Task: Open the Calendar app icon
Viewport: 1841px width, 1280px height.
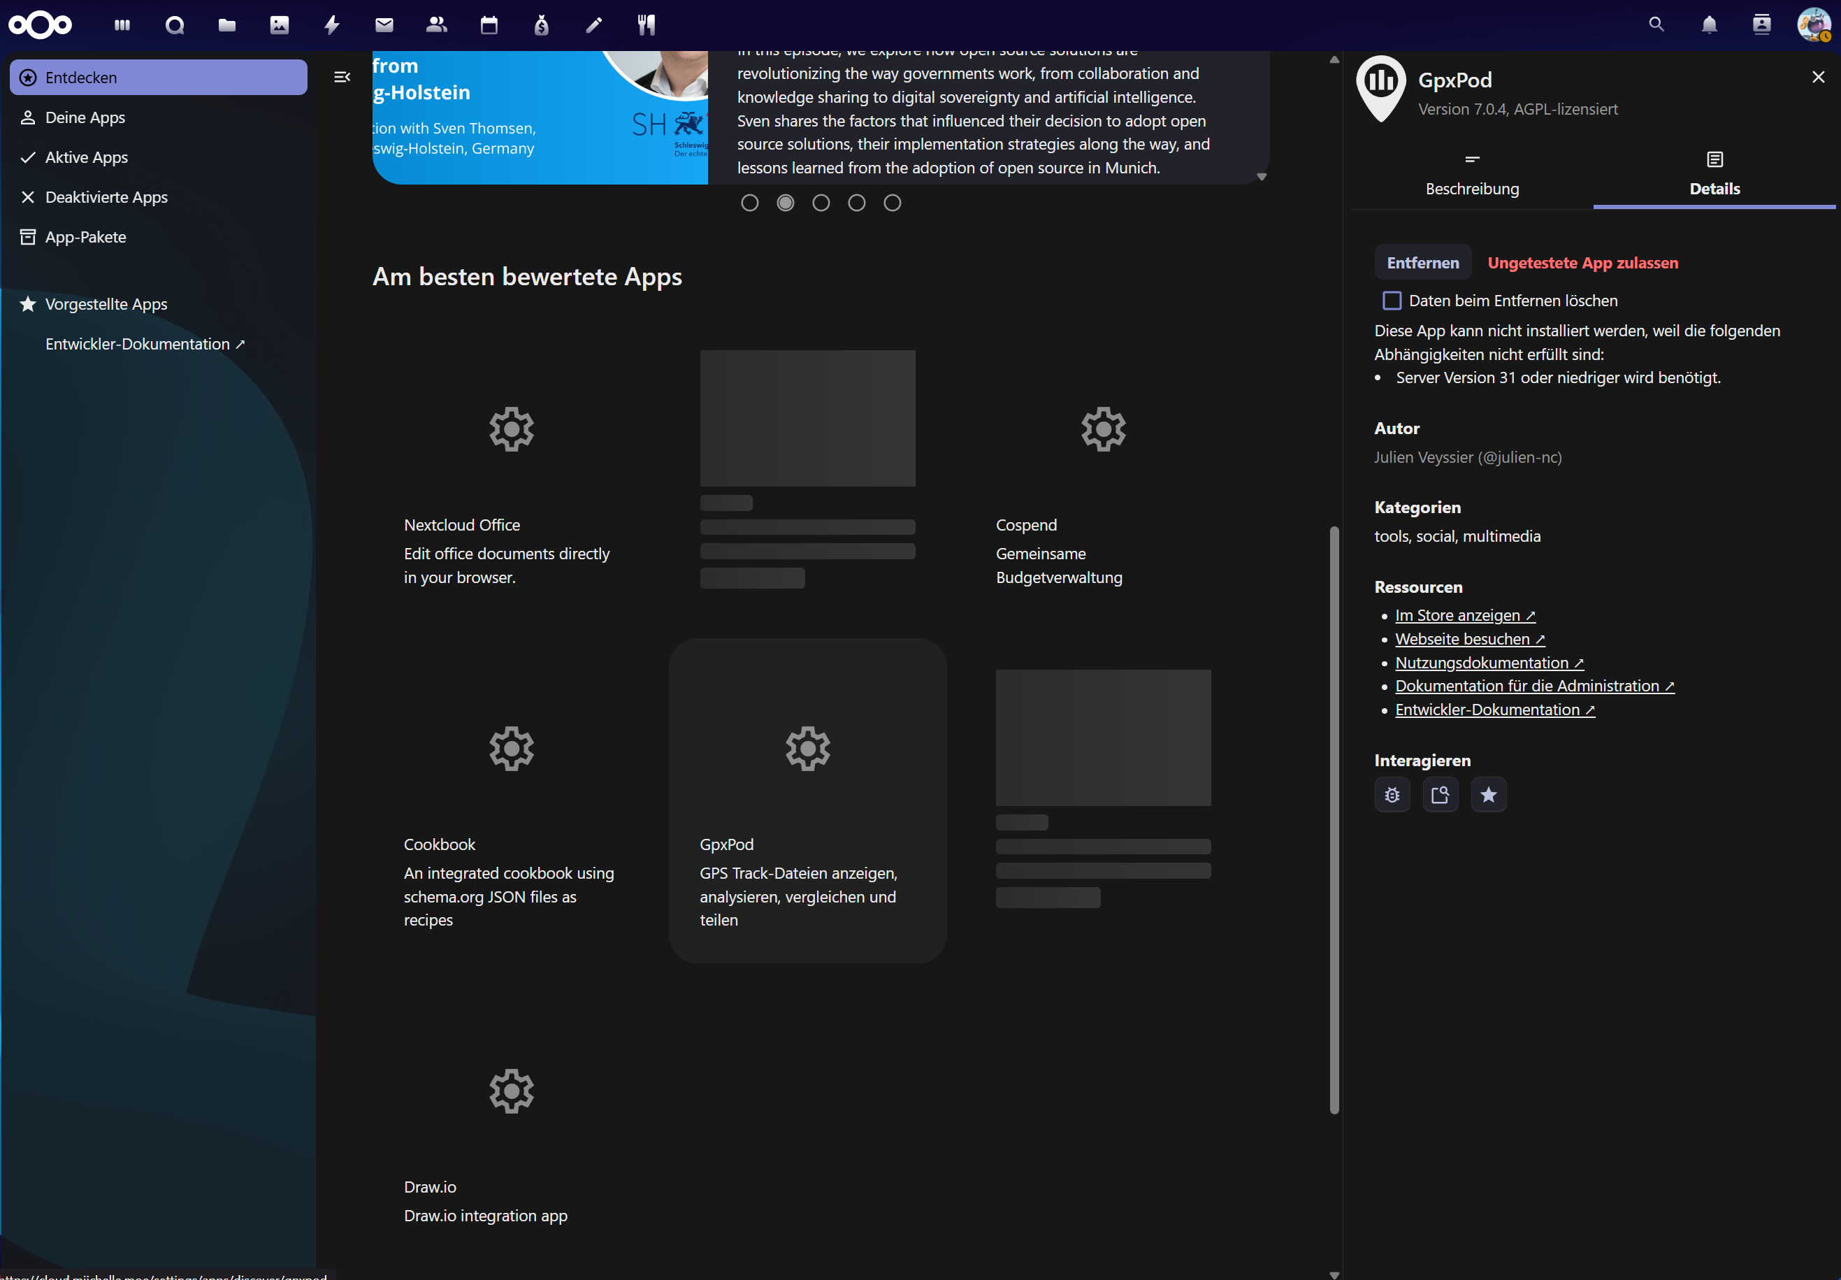Action: (x=489, y=26)
